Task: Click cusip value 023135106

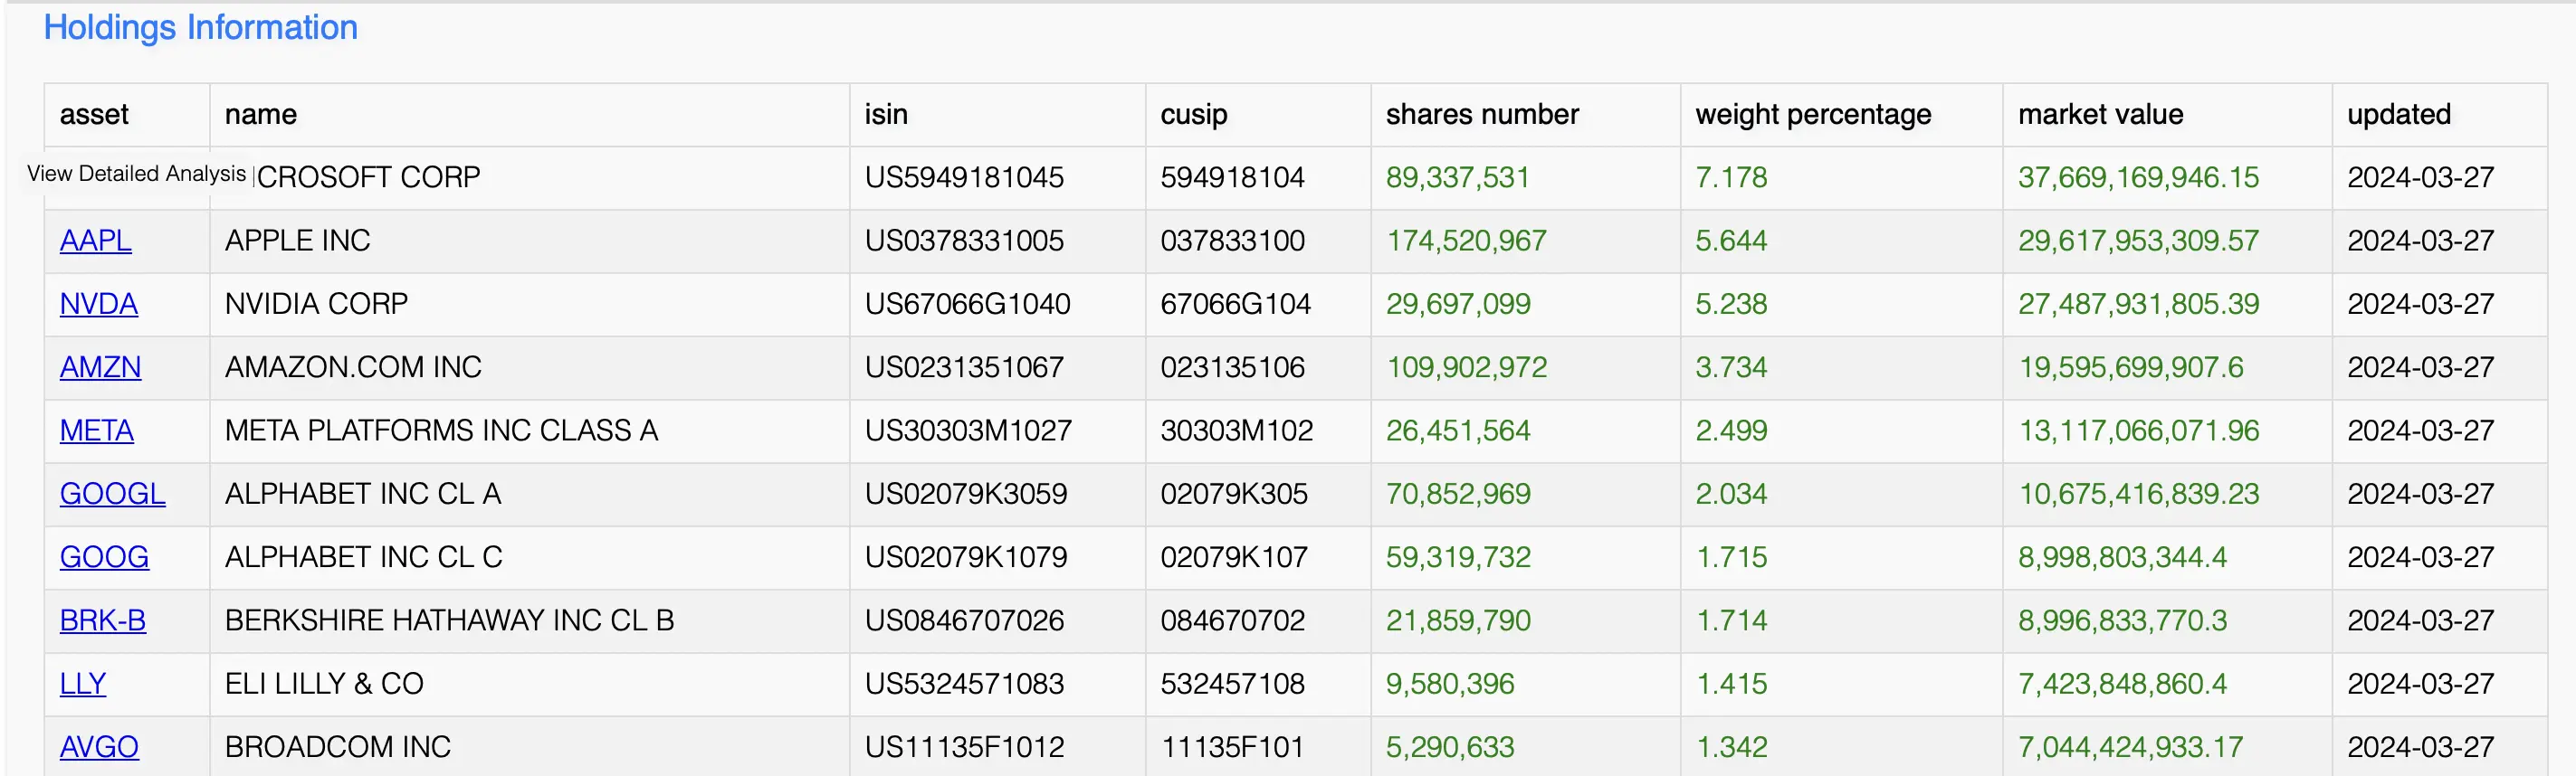Action: click(x=1232, y=367)
